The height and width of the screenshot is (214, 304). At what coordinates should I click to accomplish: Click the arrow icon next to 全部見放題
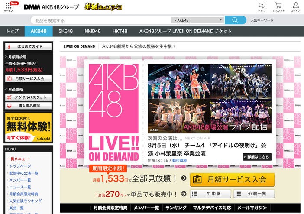click(184, 178)
